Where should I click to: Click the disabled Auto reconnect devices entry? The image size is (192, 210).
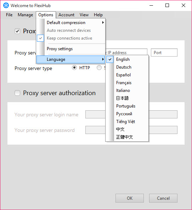coord(71,30)
